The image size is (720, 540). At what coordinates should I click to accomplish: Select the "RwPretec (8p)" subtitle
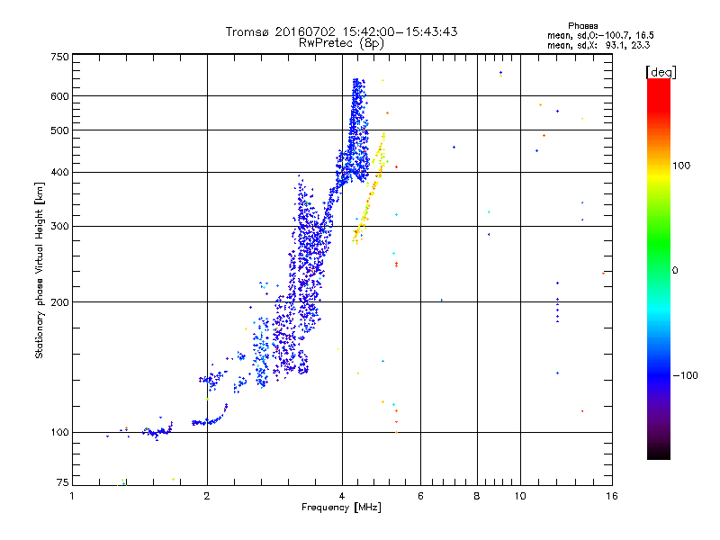[341, 43]
